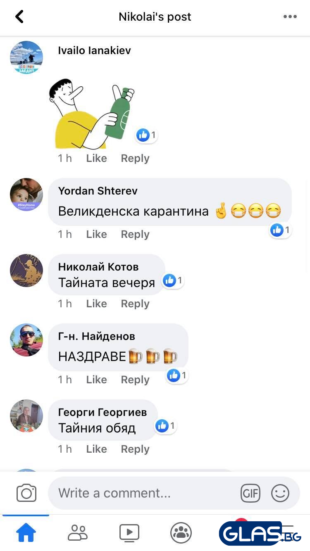Open the three-dots options menu
310x551 pixels.
tap(290, 17)
